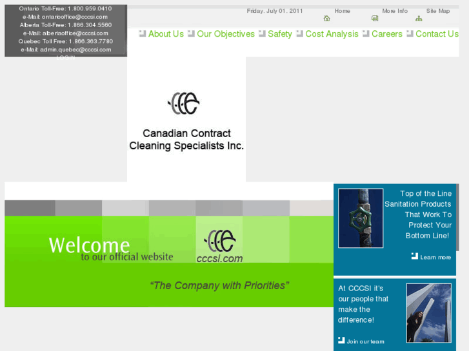The width and height of the screenshot is (469, 351).
Task: Click the CCC logo in the green banner
Action: (220, 241)
